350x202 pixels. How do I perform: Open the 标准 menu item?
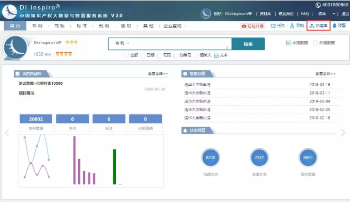coord(82,26)
